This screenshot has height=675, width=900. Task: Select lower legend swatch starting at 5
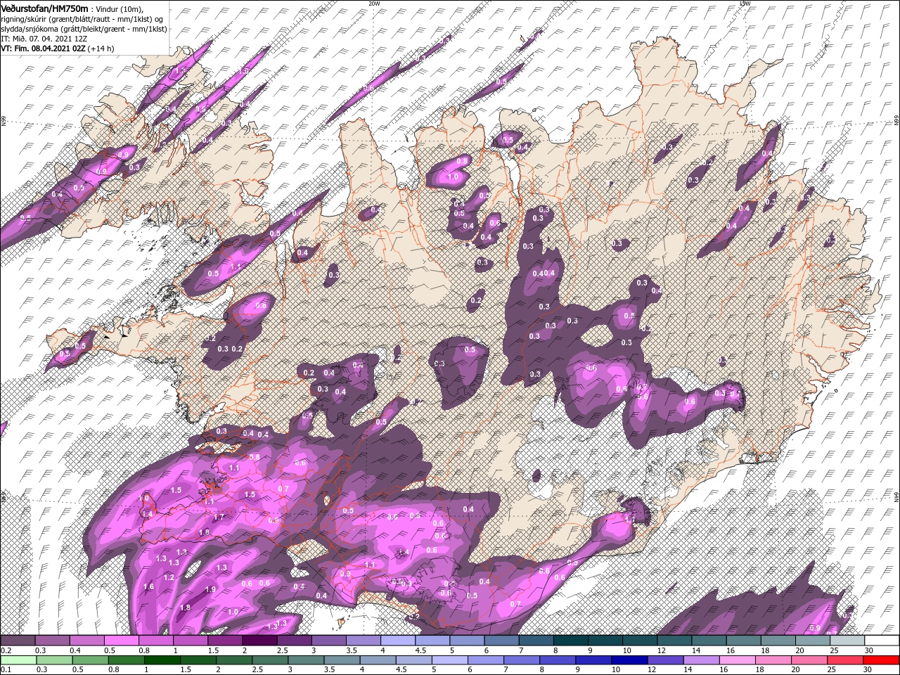(x=449, y=660)
